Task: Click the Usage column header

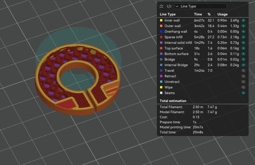Action: click(x=223, y=14)
